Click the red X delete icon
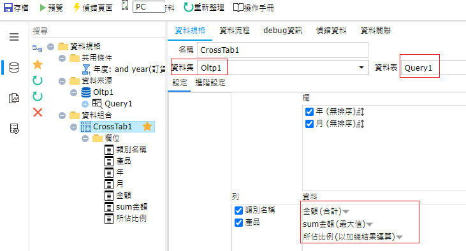The image size is (466, 251). click(x=38, y=112)
